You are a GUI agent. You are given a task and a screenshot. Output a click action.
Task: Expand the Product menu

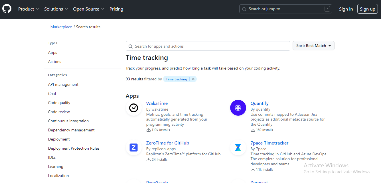pos(29,9)
